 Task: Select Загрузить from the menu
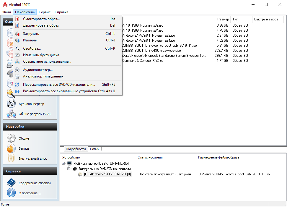click(x=68, y=34)
